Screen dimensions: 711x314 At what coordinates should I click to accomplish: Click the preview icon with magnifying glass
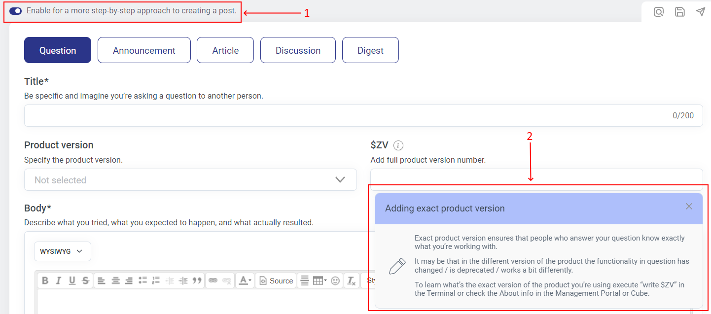click(x=658, y=12)
